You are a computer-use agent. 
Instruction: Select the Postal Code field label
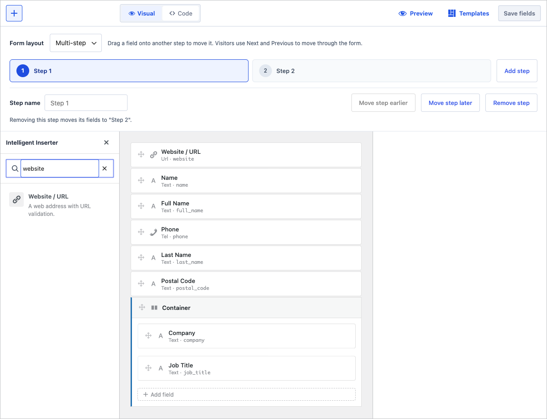pos(178,281)
